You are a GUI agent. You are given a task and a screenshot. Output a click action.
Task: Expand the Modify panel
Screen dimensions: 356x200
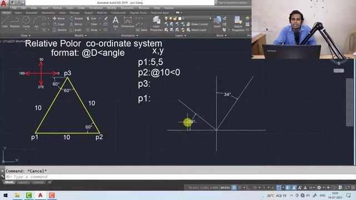(80, 36)
